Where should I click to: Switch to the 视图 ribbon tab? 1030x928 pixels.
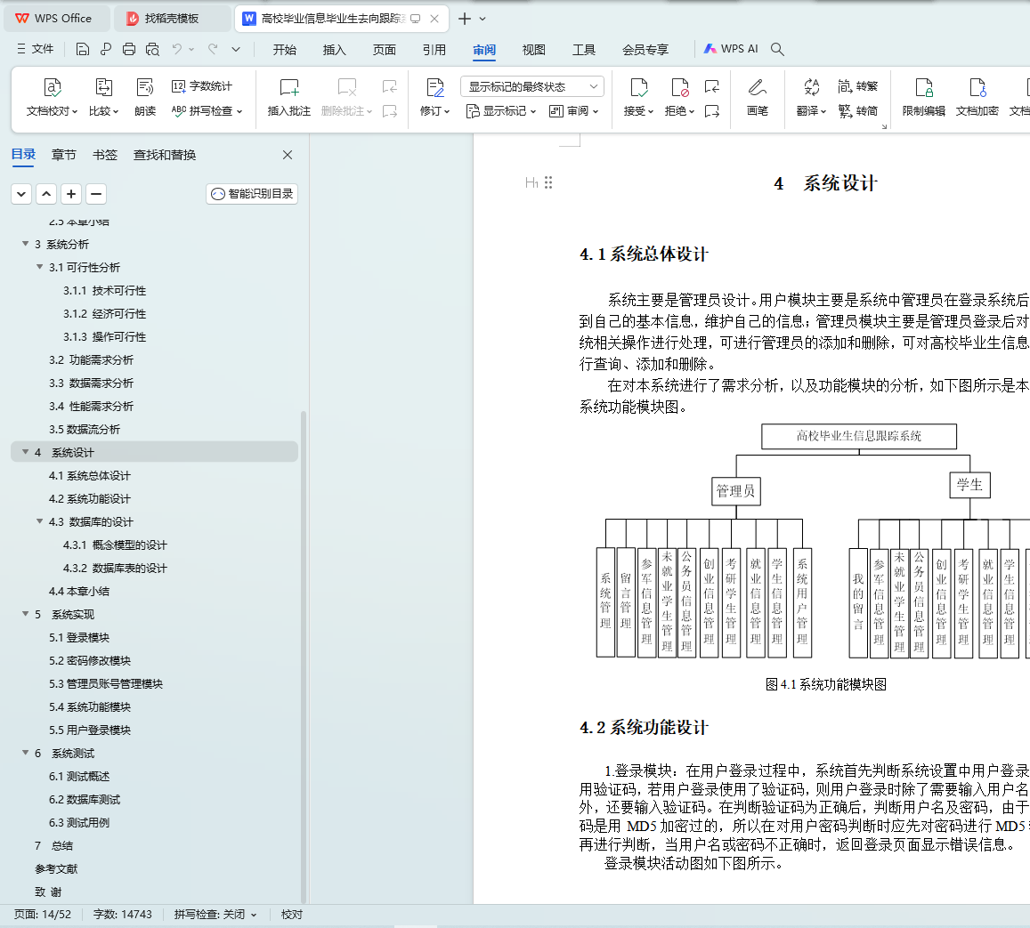click(x=534, y=50)
